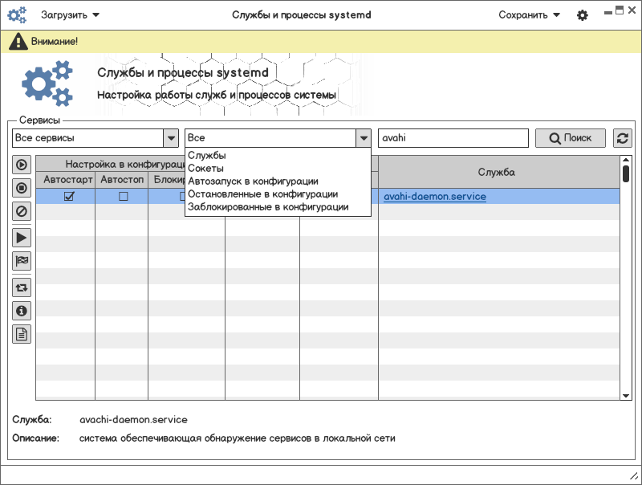Image resolution: width=642 pixels, height=485 pixels.
Task: Click the play-circle autostart icon in sidebar
Action: pyautogui.click(x=22, y=165)
